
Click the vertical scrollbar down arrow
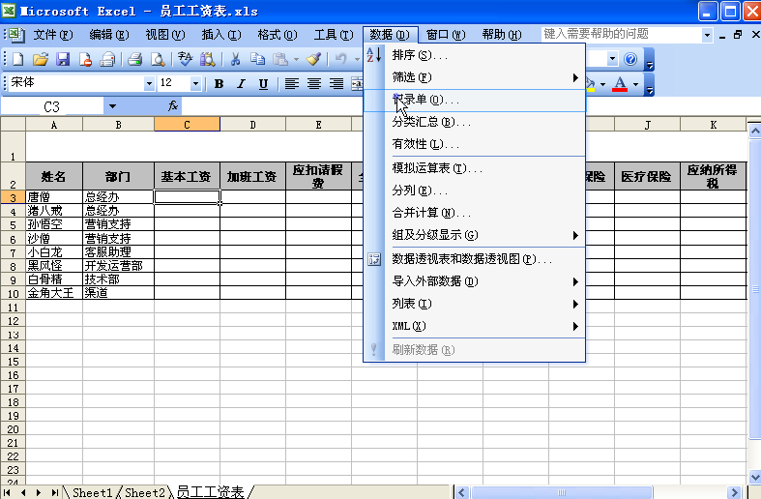tap(755, 477)
